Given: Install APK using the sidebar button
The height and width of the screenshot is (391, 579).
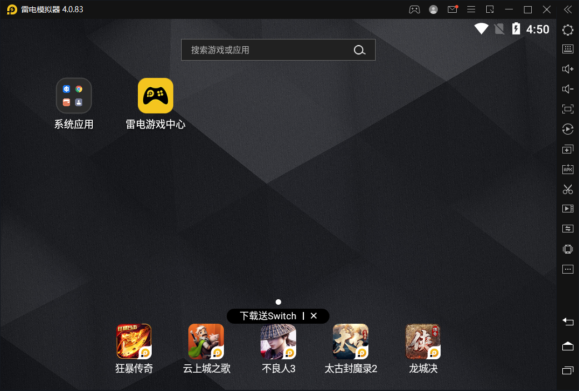Looking at the screenshot, I should click(x=567, y=169).
